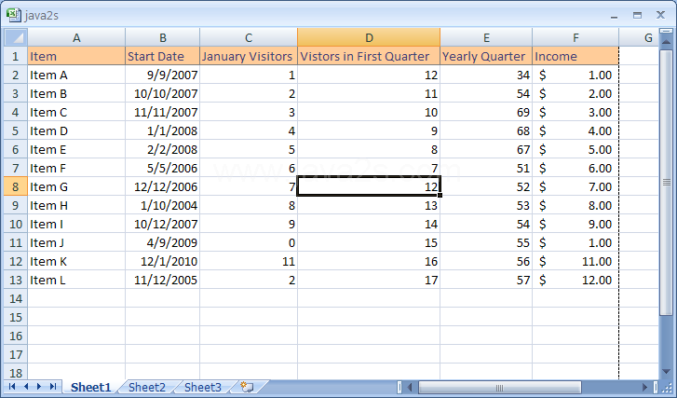Click the 'Income' header cell
677x398 pixels.
575,56
